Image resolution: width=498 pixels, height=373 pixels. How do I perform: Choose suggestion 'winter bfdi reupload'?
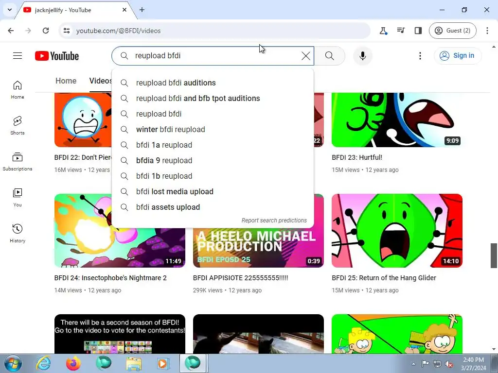(213, 129)
